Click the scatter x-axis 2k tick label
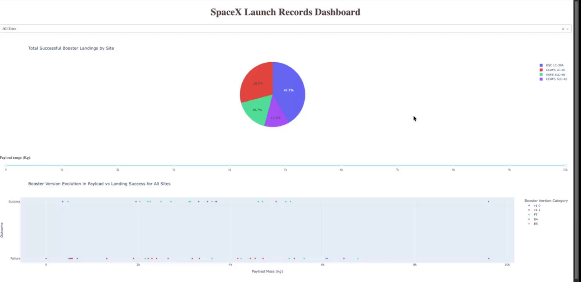The width and height of the screenshot is (581, 282). coord(138,265)
